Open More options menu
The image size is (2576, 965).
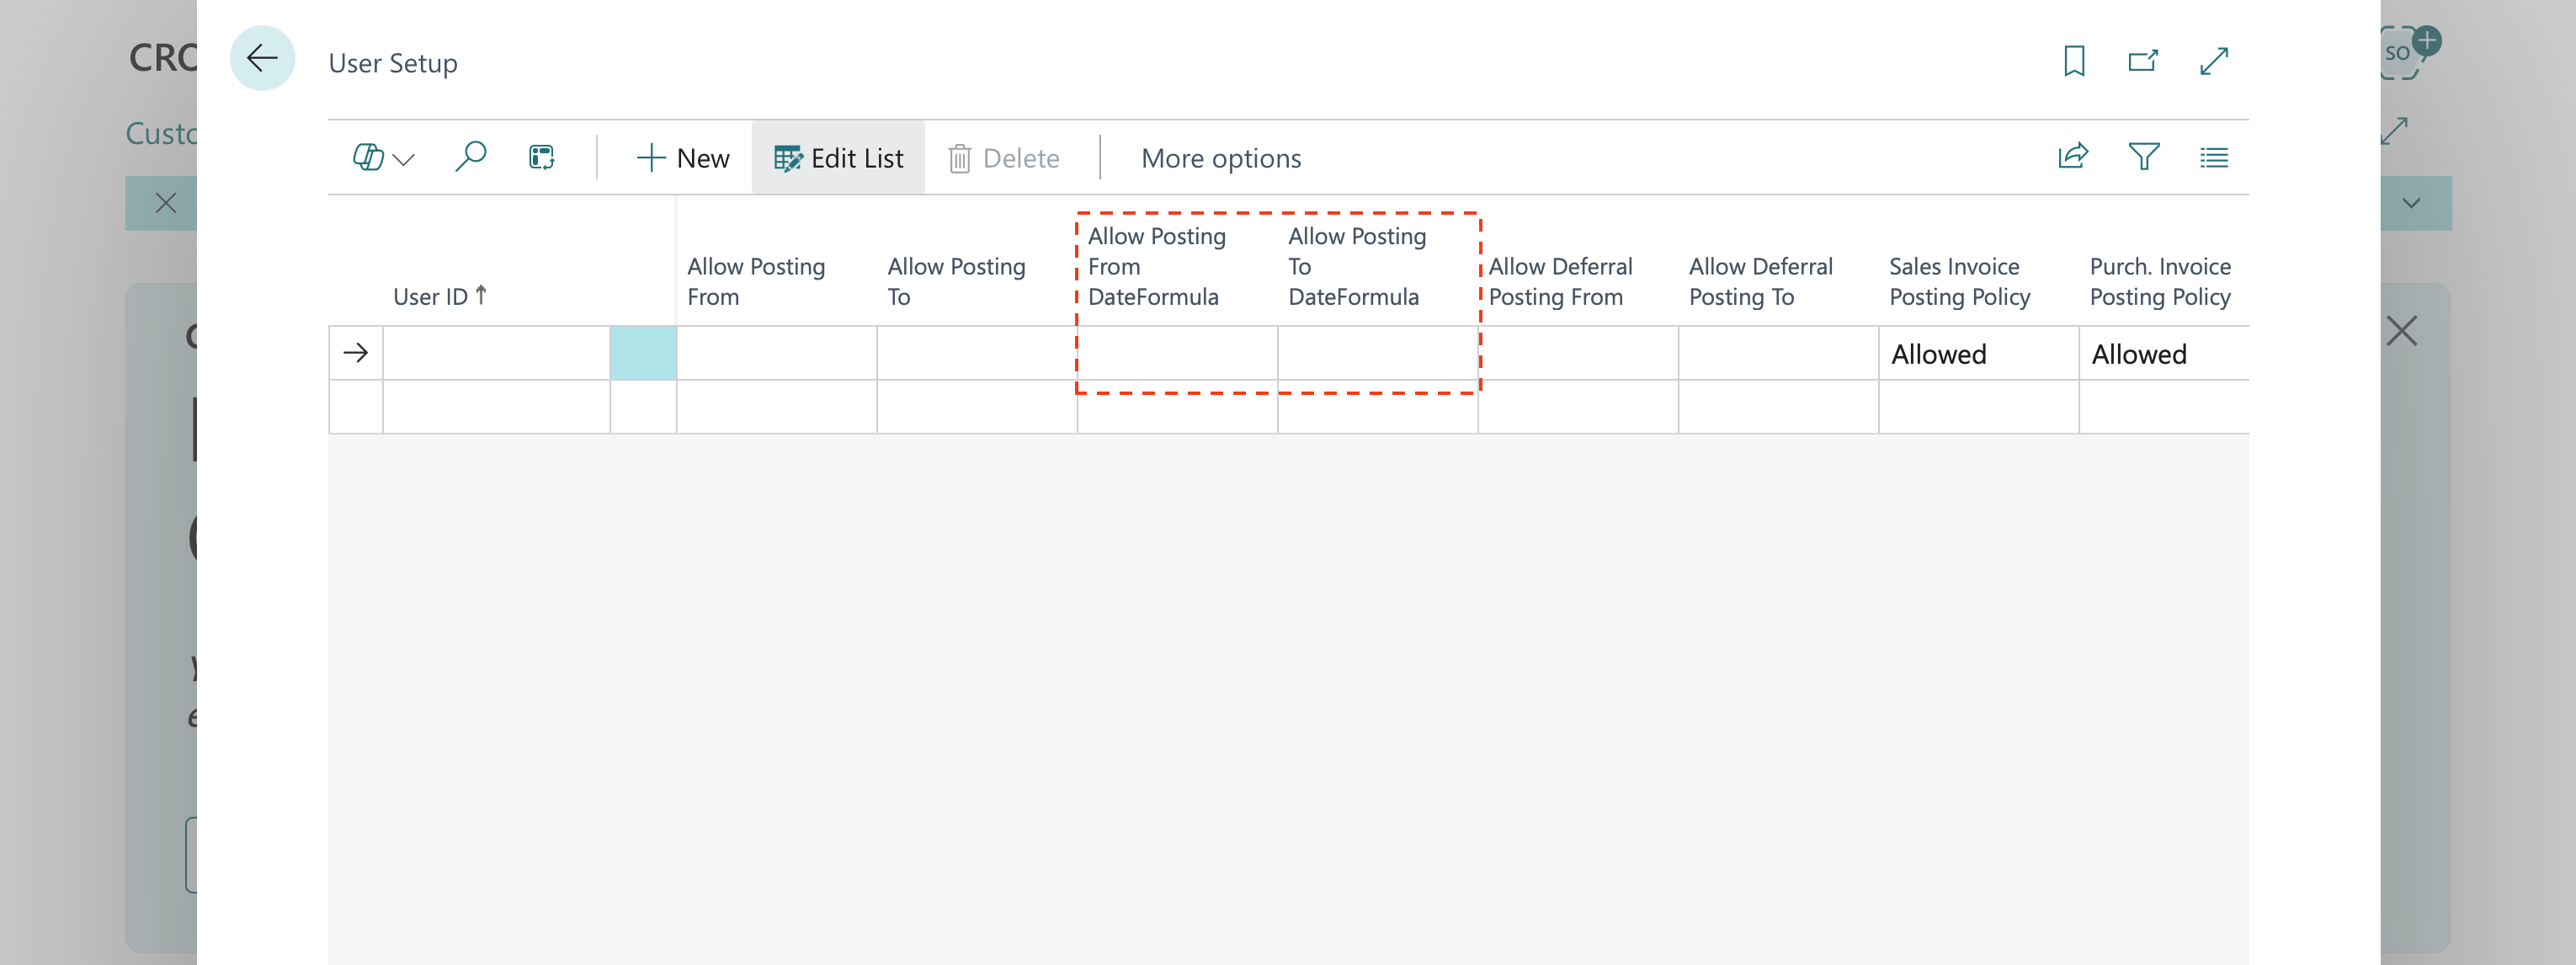pos(1220,158)
